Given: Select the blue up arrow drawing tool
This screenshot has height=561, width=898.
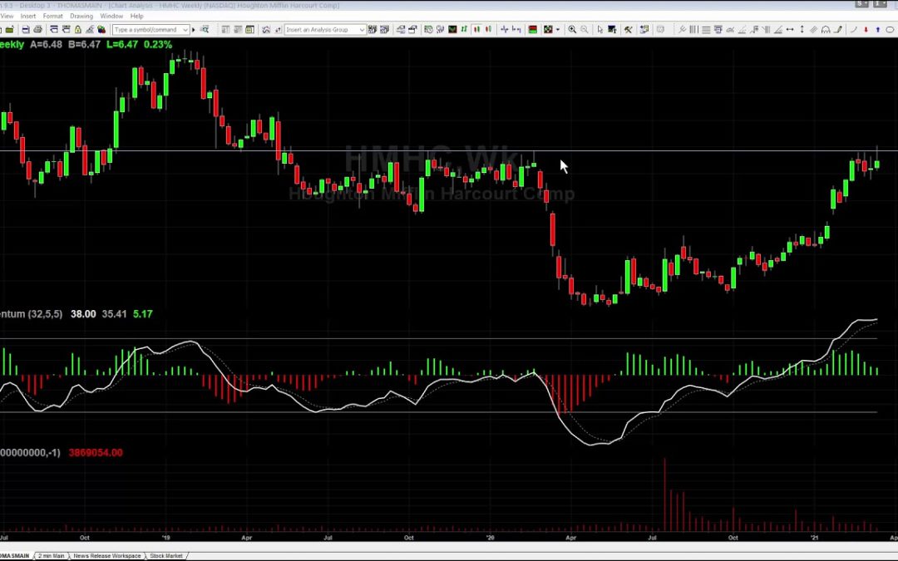Looking at the screenshot, I should coord(878,29).
